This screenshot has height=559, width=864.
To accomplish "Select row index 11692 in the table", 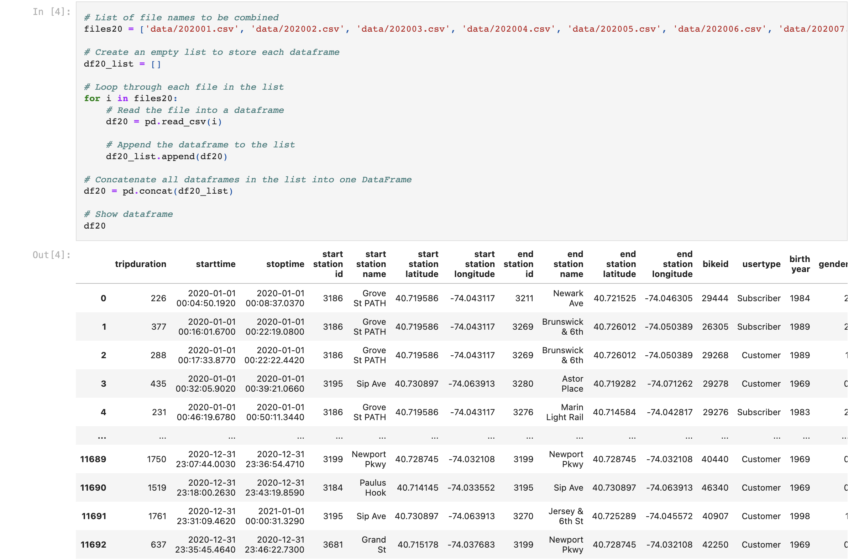I will [94, 544].
